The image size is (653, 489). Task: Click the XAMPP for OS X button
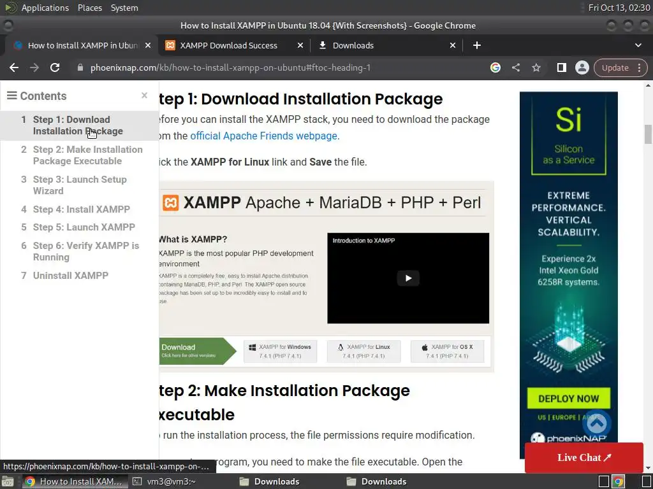pos(447,351)
